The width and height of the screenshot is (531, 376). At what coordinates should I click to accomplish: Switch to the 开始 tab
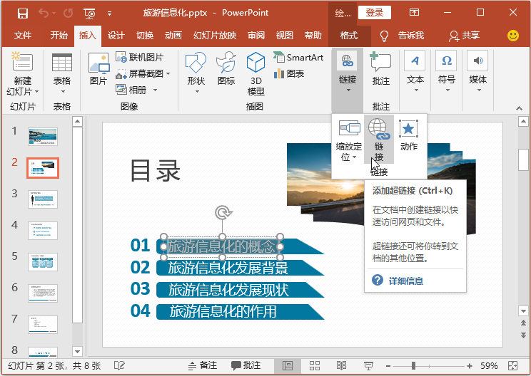tap(59, 36)
